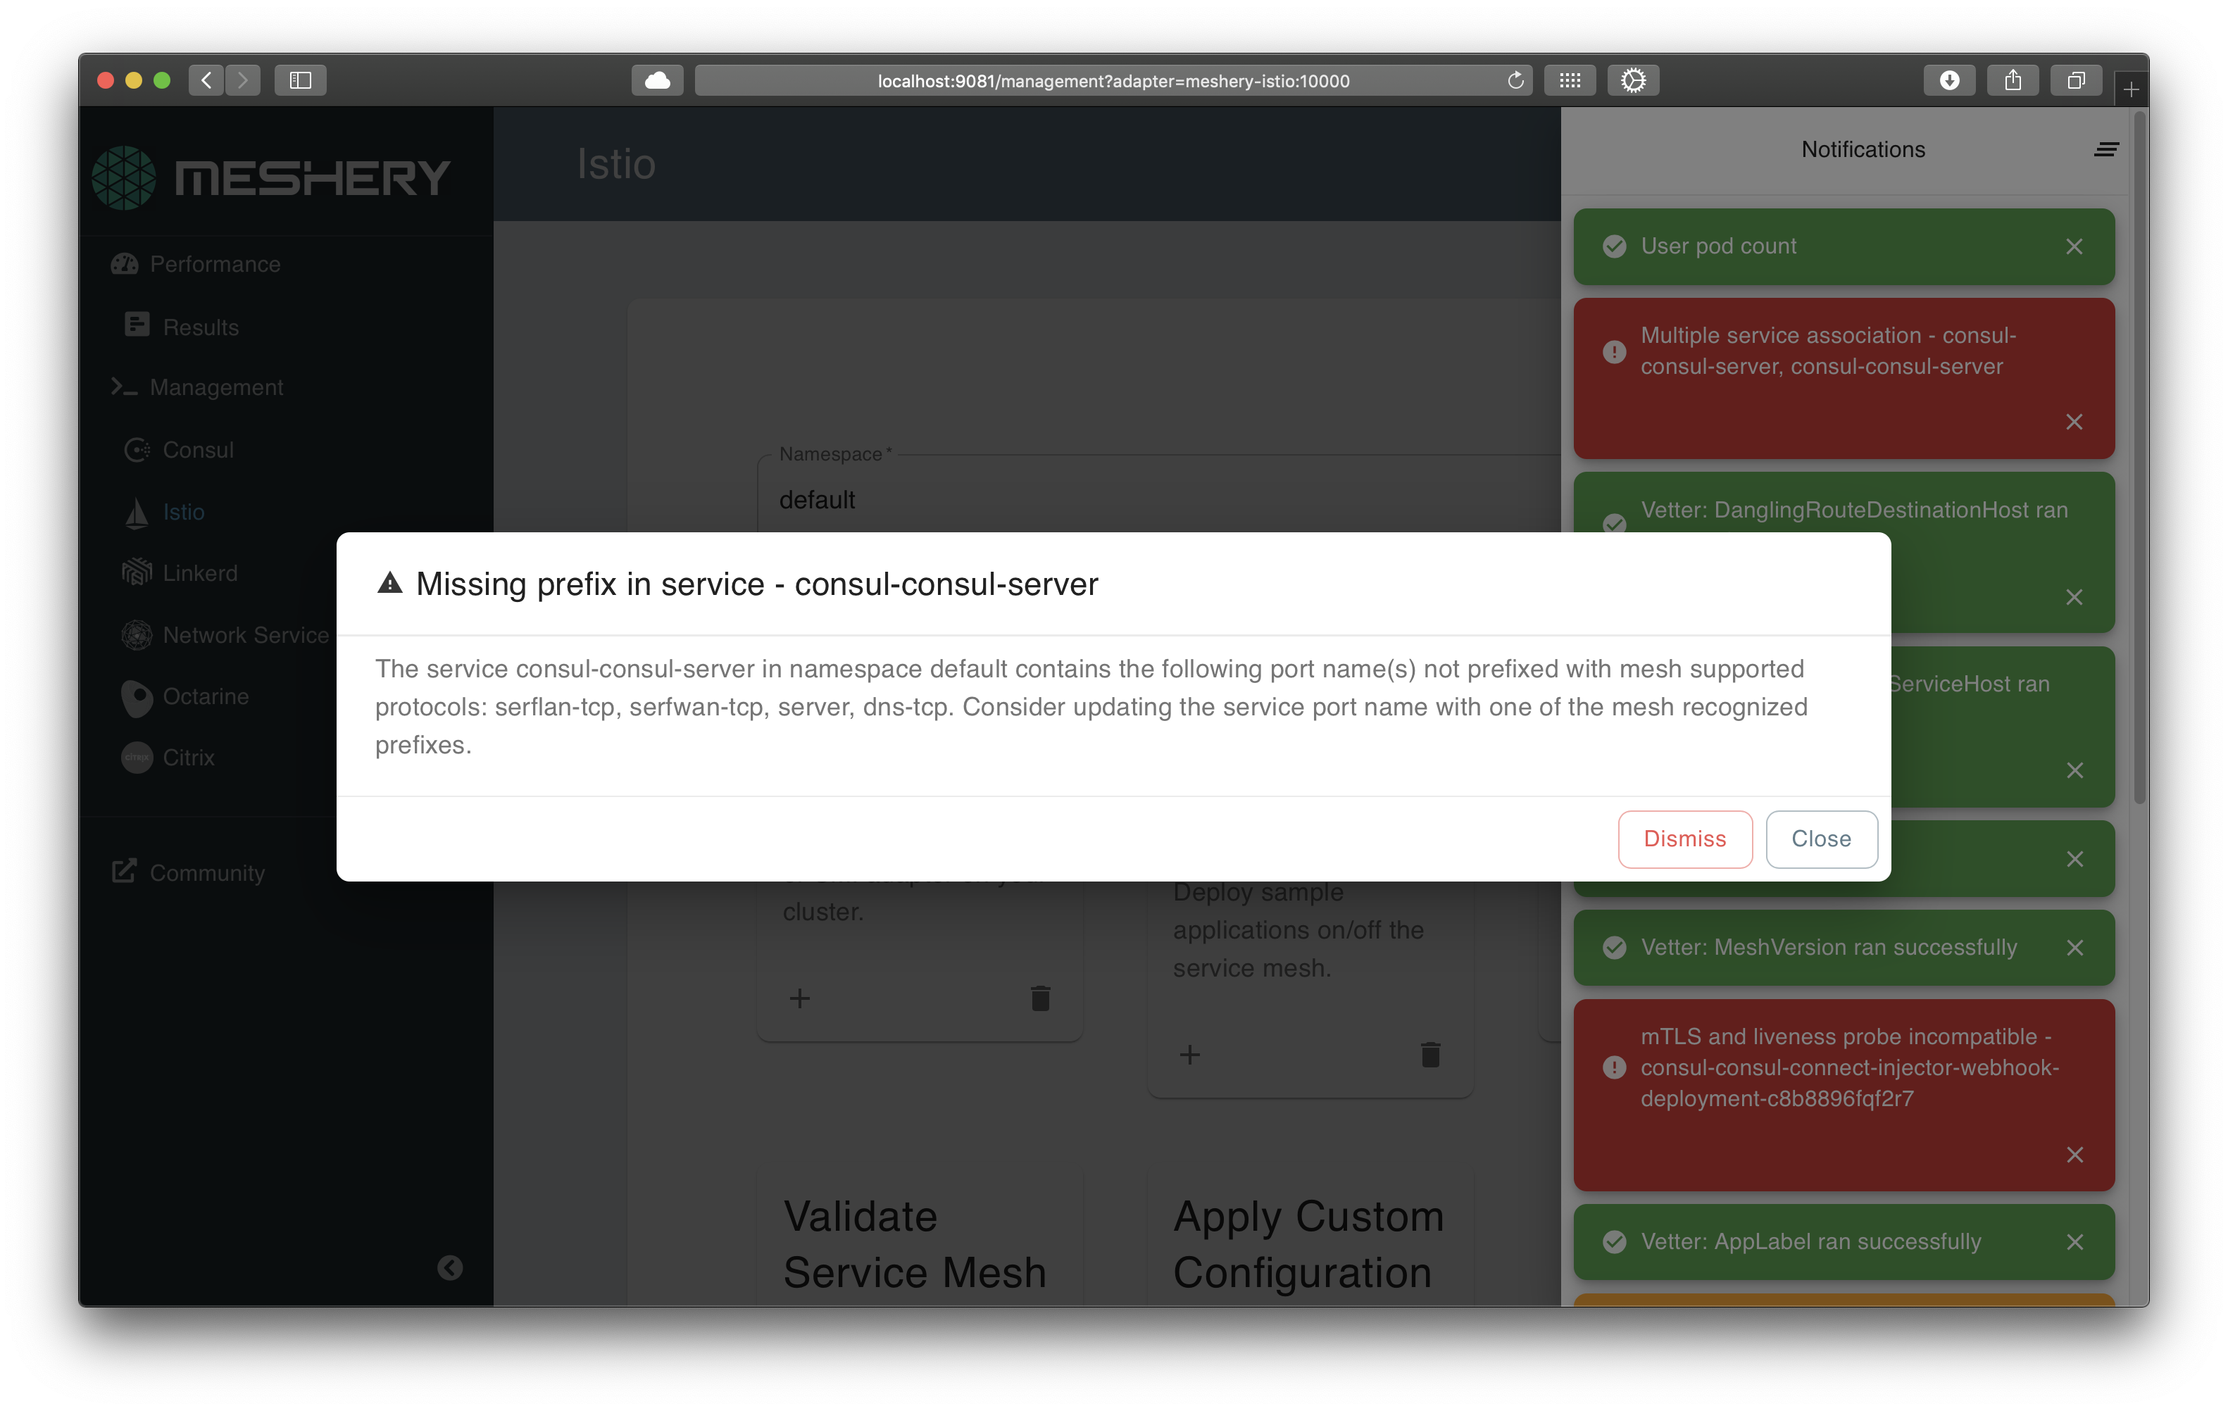Click the notifications panel menu icon
2228x1411 pixels.
[2106, 149]
